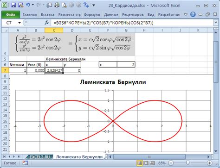The height and width of the screenshot is (168, 220).
Task: Switch to the EXCEL2.RU sheet tab
Action: (40, 157)
